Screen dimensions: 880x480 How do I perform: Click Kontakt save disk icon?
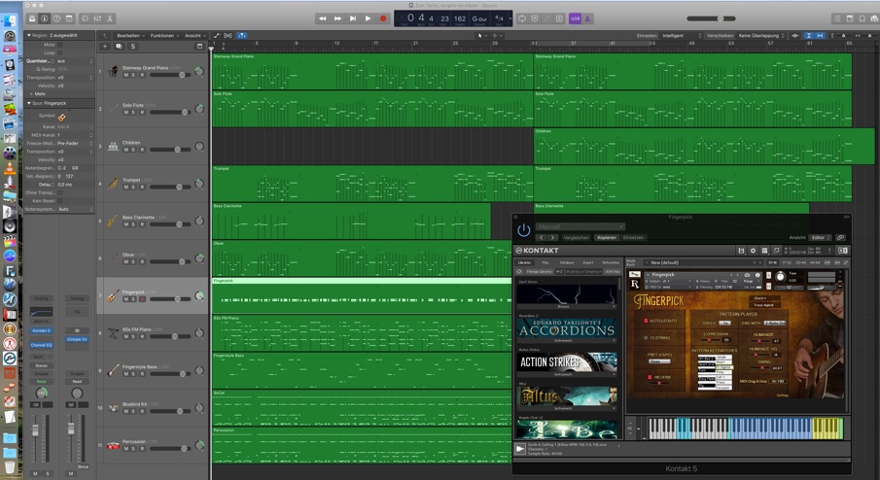pyautogui.click(x=741, y=251)
